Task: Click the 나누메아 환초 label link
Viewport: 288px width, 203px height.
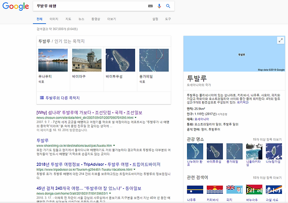Action: pyautogui.click(x=195, y=163)
